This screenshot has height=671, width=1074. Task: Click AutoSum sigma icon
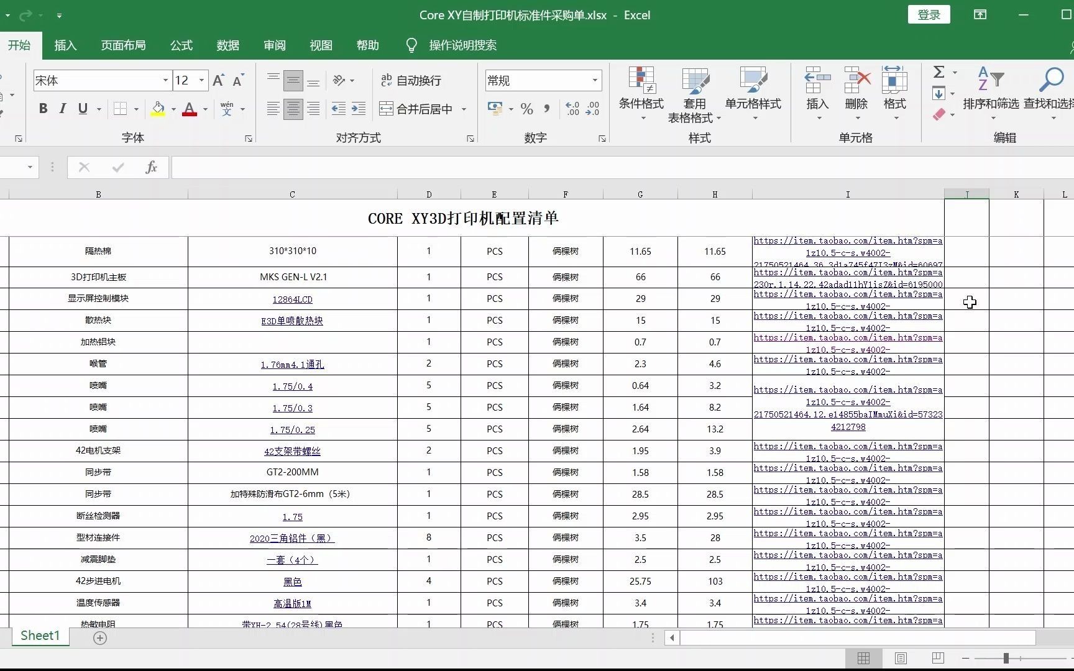coord(939,72)
